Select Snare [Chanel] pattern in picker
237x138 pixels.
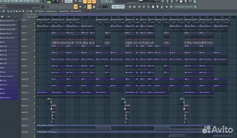click(10, 76)
